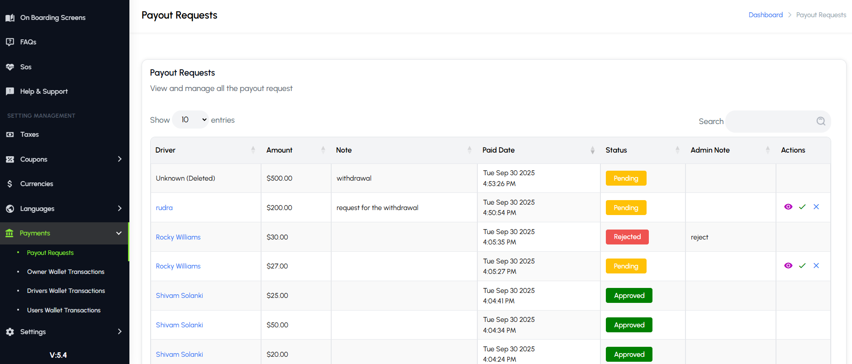This screenshot has height=364, width=852.
Task: Reject Rocky Williams' $27 payout X icon
Action: point(816,266)
